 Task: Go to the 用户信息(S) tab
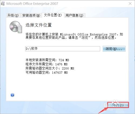[x=74, y=15]
